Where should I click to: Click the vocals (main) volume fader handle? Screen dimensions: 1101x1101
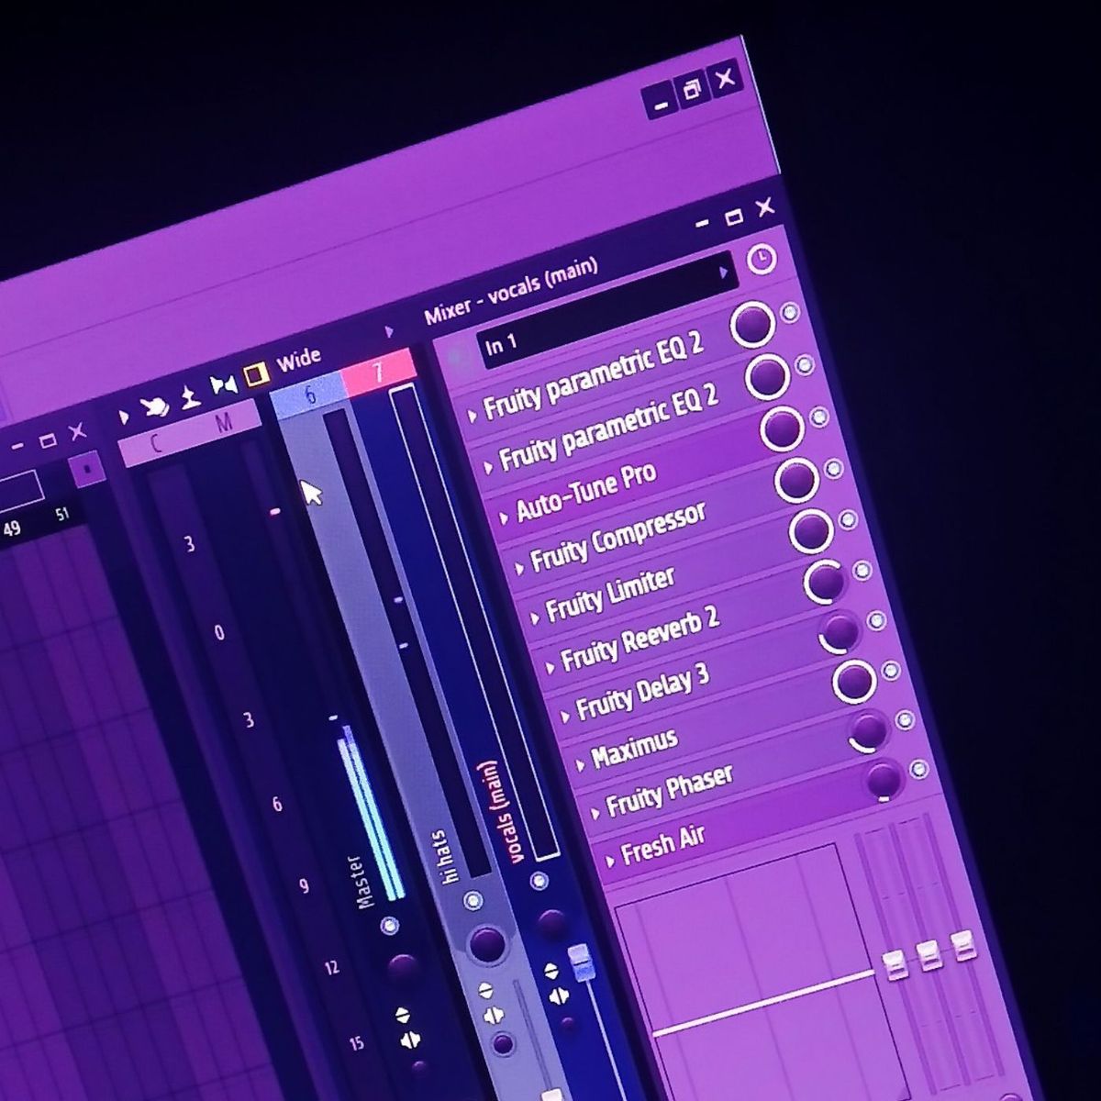coord(581,963)
